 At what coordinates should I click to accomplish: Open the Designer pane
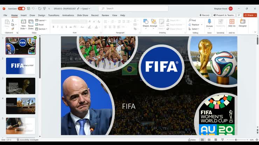[243, 23]
